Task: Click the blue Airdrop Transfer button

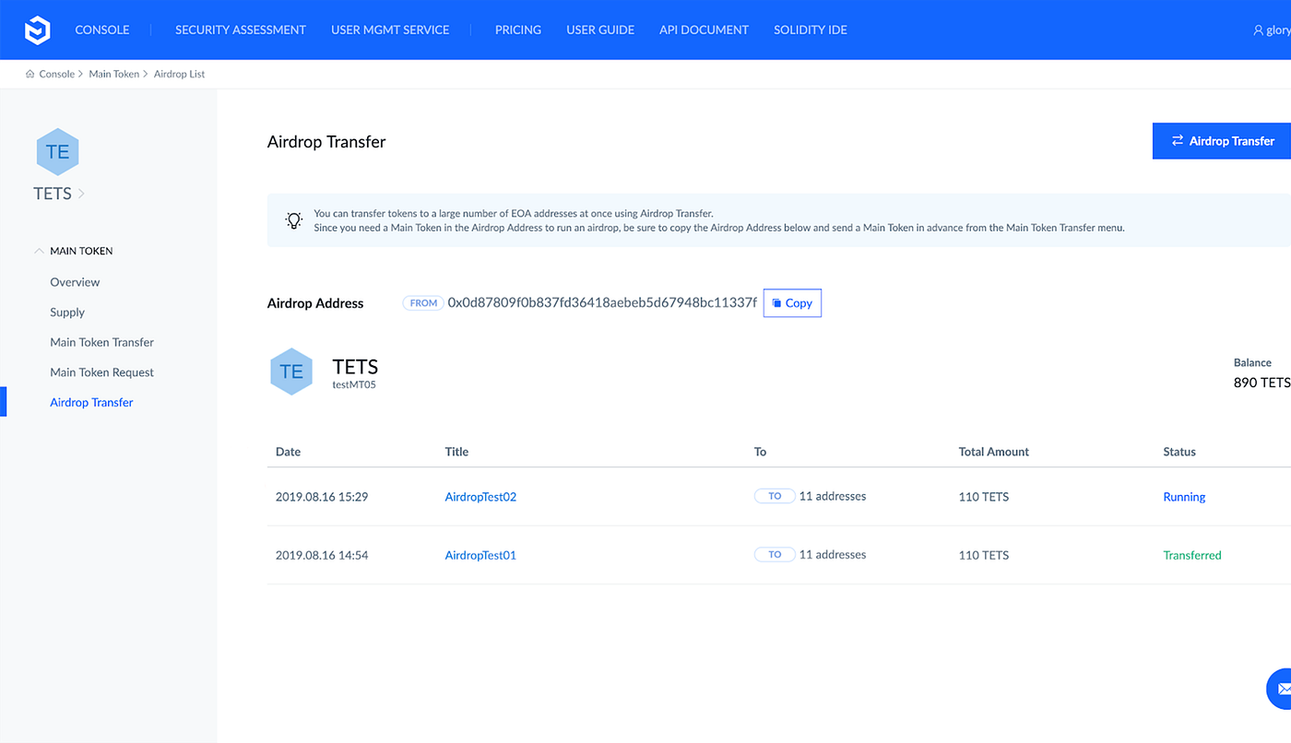Action: (x=1222, y=141)
